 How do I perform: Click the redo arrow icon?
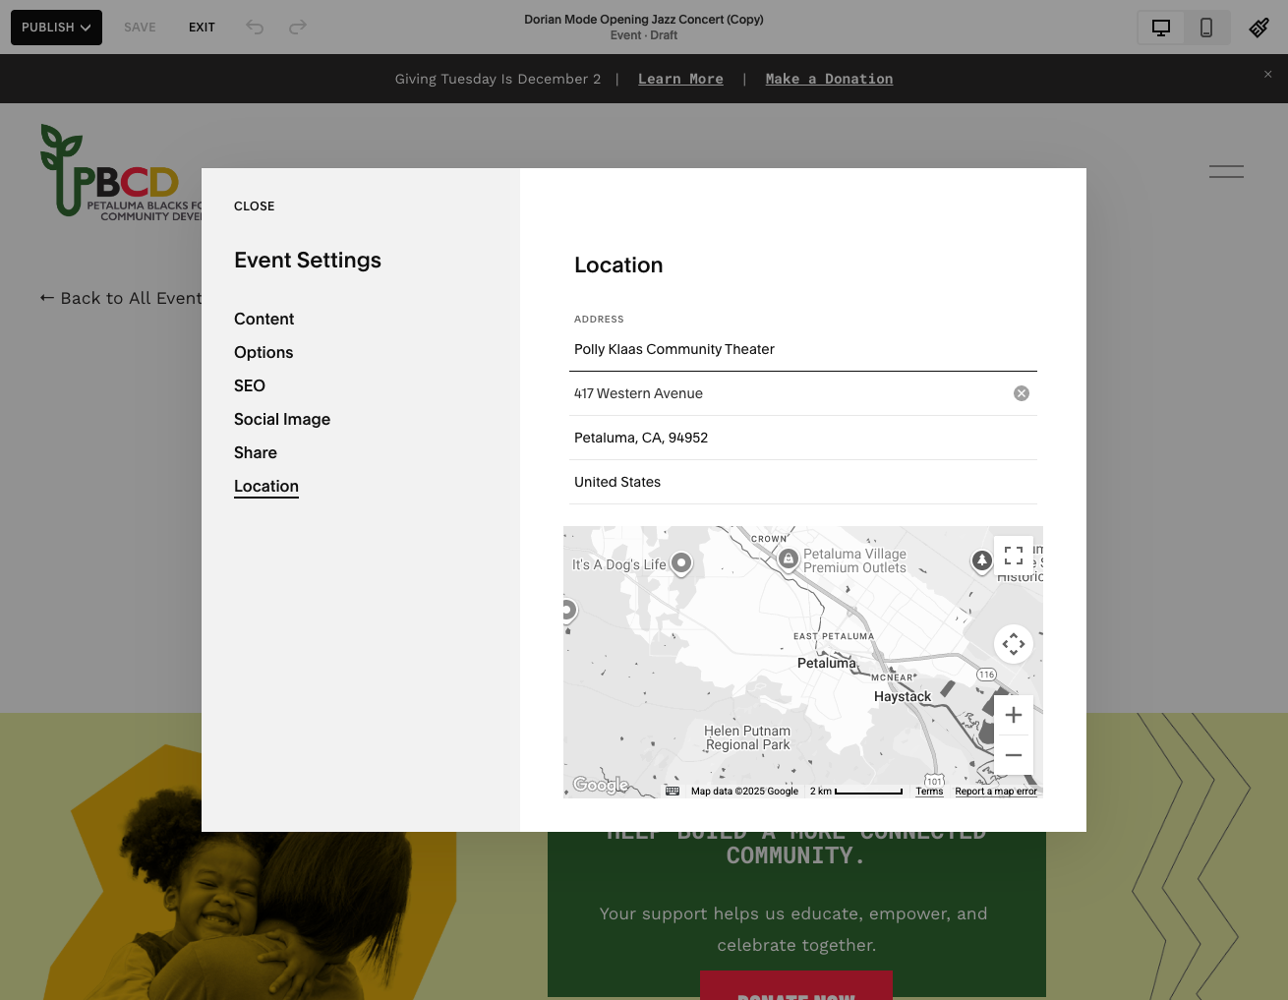[x=298, y=28]
